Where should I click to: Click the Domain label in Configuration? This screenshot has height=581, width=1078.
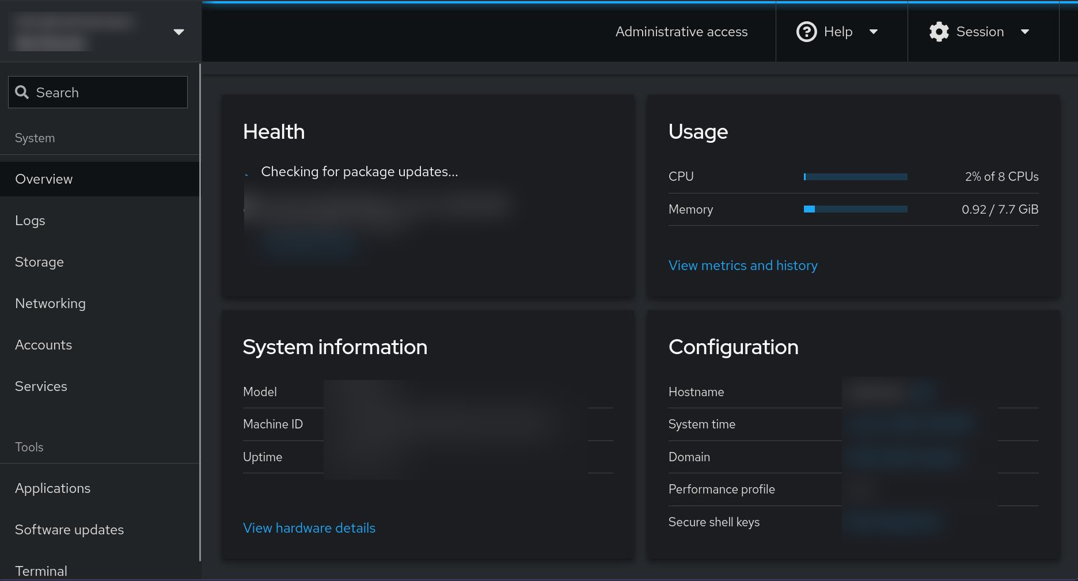[689, 457]
